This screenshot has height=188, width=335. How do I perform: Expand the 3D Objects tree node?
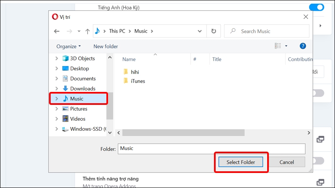click(57, 58)
